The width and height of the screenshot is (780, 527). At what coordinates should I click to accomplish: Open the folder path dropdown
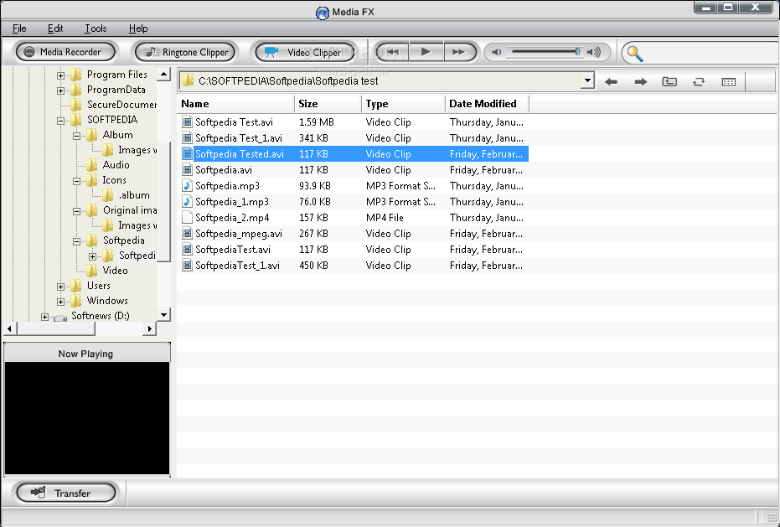click(x=587, y=81)
